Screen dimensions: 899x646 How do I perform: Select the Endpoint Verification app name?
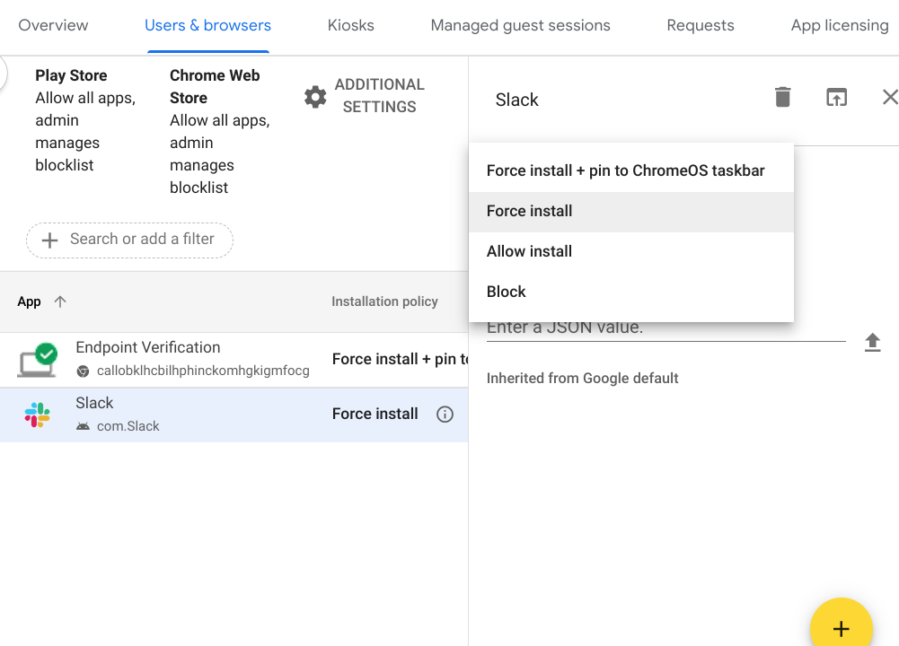(x=148, y=347)
